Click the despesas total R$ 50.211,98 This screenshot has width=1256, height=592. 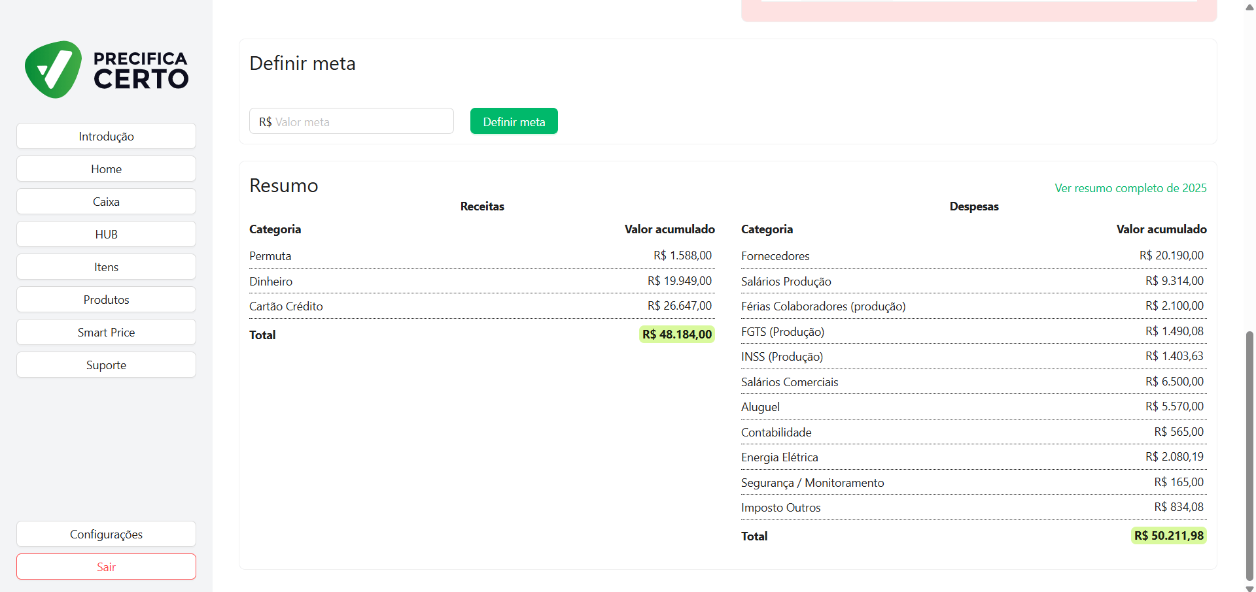(1168, 536)
